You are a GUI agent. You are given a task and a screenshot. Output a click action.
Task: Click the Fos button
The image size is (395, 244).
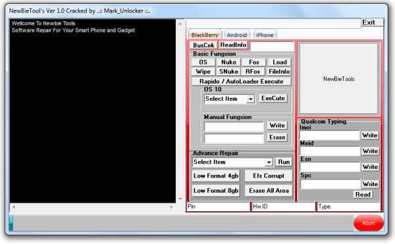point(254,62)
